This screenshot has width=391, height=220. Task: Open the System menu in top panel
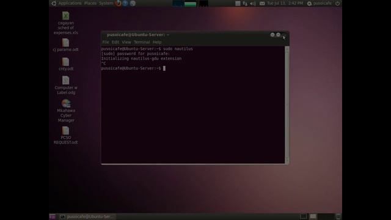(x=106, y=3)
